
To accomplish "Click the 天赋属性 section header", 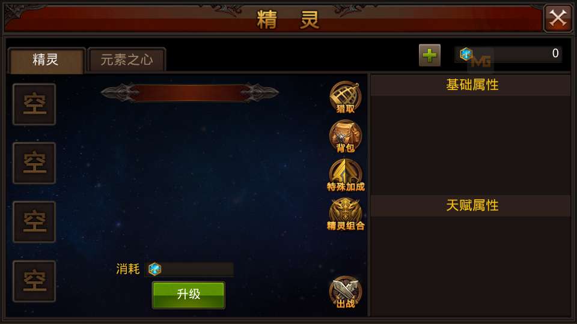I will pyautogui.click(x=471, y=206).
